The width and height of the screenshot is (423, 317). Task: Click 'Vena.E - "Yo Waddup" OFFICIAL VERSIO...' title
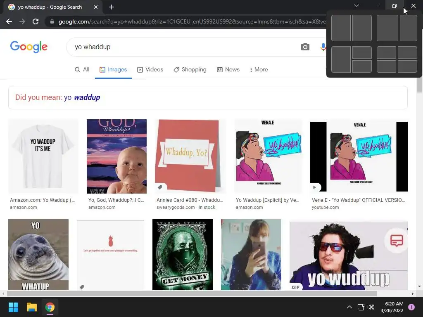359,200
